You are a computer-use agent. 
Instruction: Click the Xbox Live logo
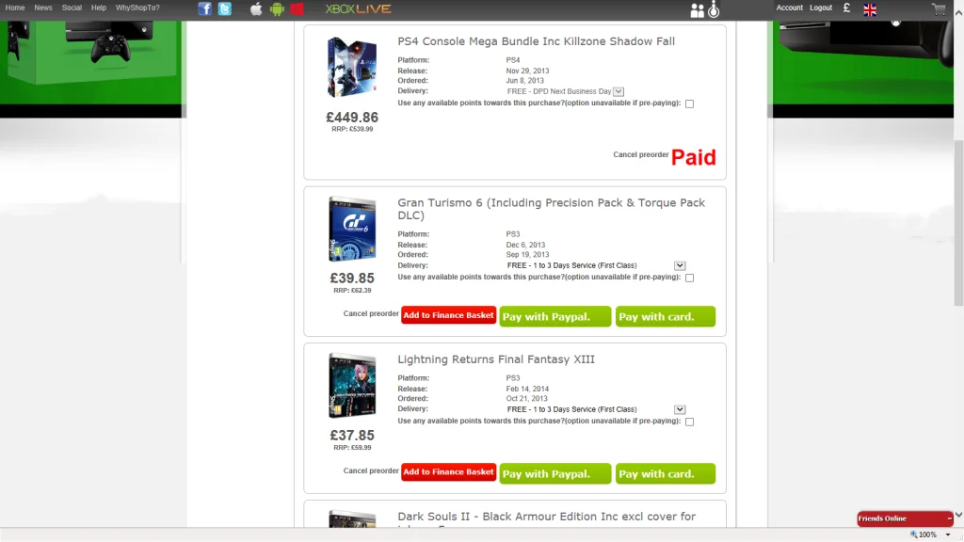click(358, 9)
